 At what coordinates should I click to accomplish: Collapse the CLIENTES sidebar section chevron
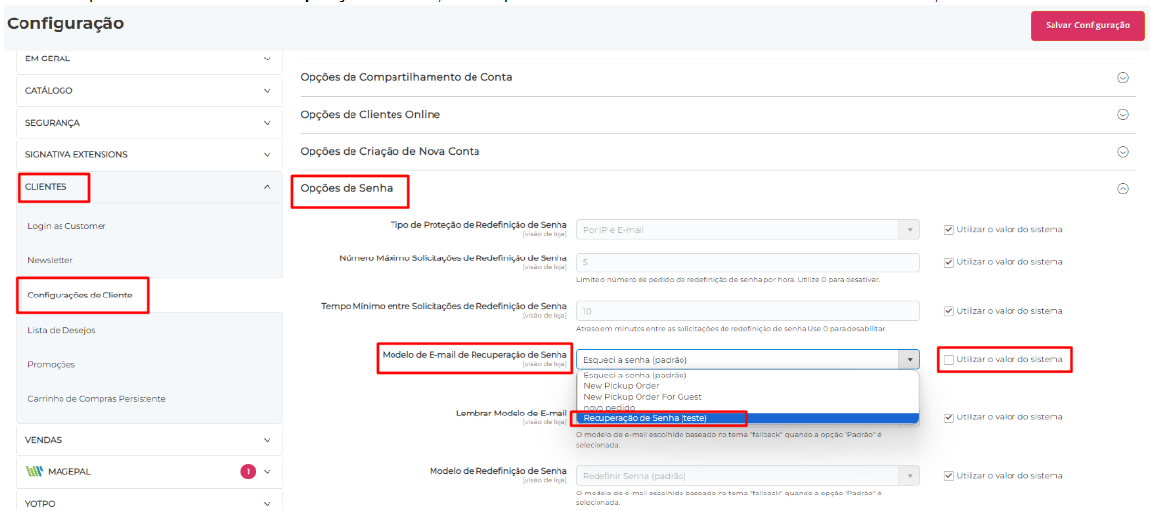(x=268, y=187)
